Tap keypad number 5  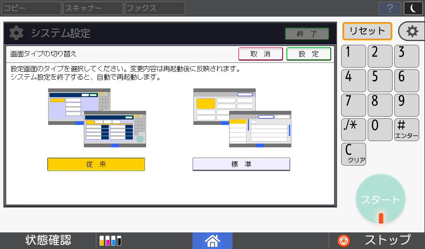[380, 81]
